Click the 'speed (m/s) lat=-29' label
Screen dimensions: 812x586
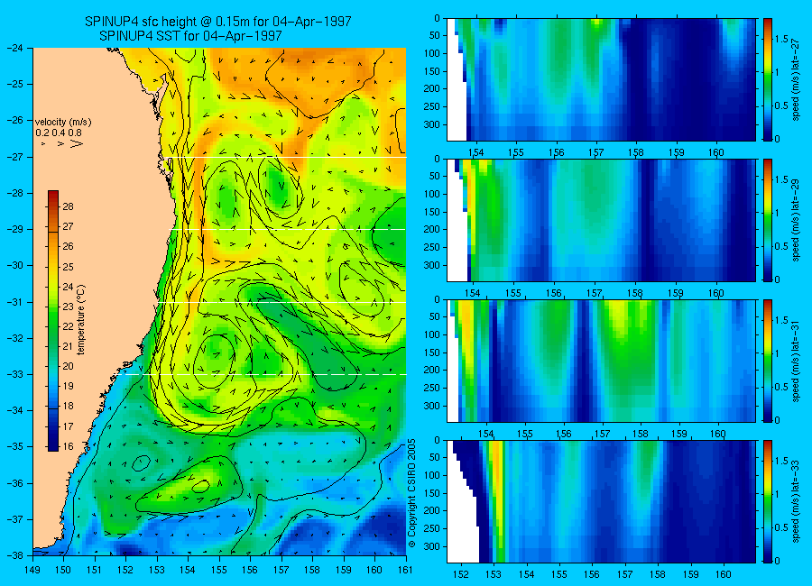pos(796,222)
